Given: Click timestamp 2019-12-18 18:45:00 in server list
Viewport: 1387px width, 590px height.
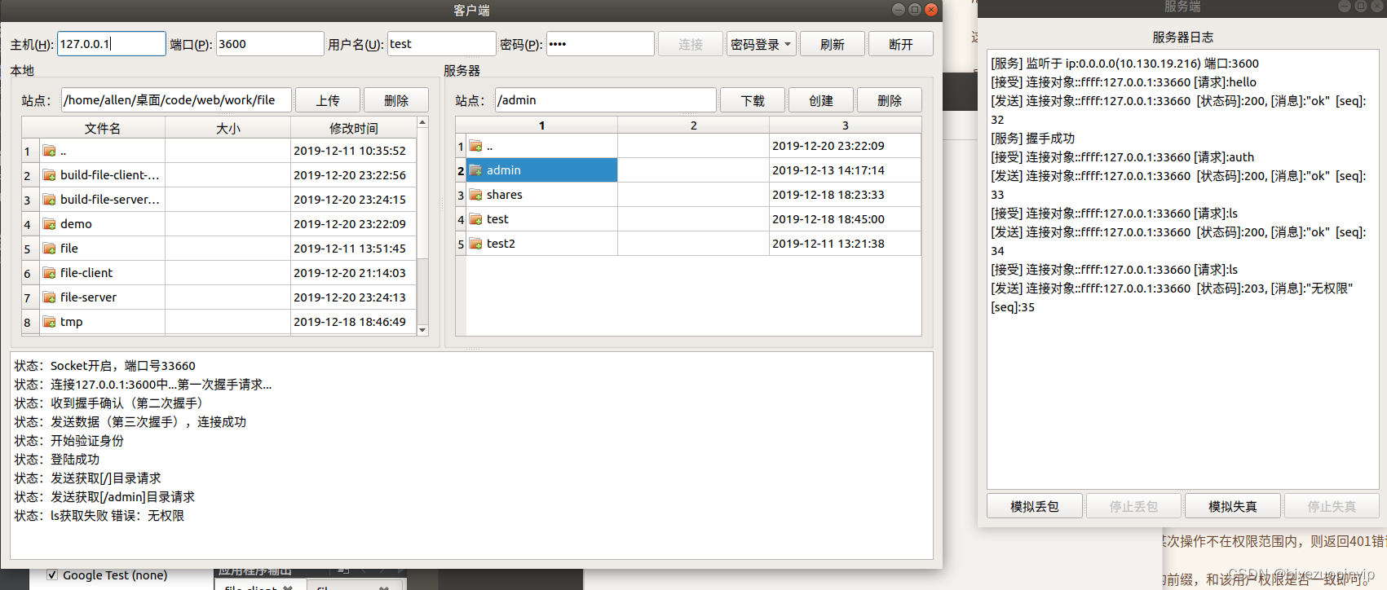Looking at the screenshot, I should tap(828, 219).
